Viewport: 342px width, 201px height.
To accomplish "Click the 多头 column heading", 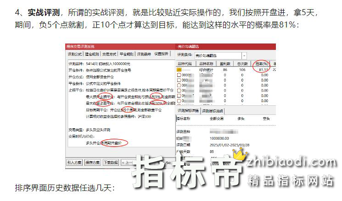I will pyautogui.click(x=241, y=119).
